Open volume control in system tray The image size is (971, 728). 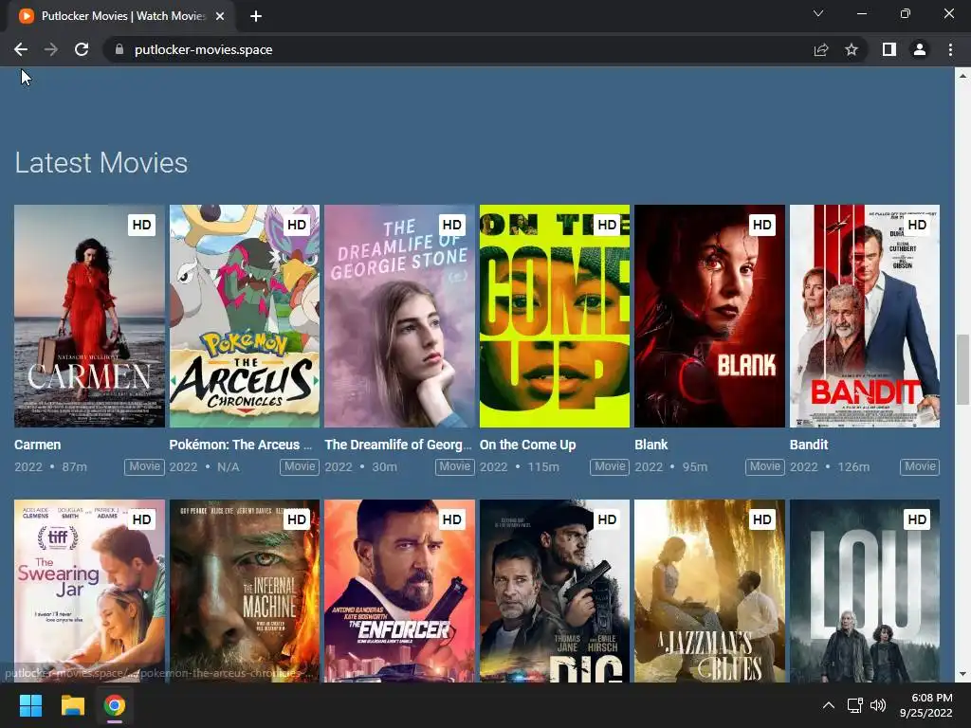(x=878, y=705)
